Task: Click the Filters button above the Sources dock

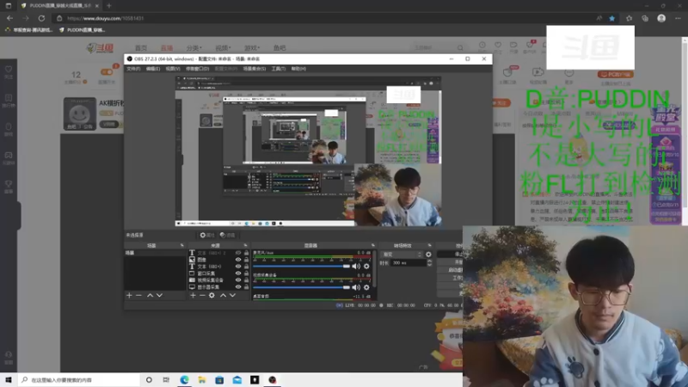Action: coord(227,235)
